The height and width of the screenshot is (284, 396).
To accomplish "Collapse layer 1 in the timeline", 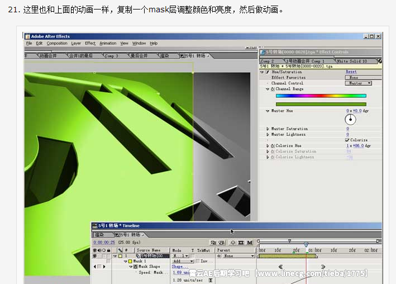I will click(x=115, y=256).
